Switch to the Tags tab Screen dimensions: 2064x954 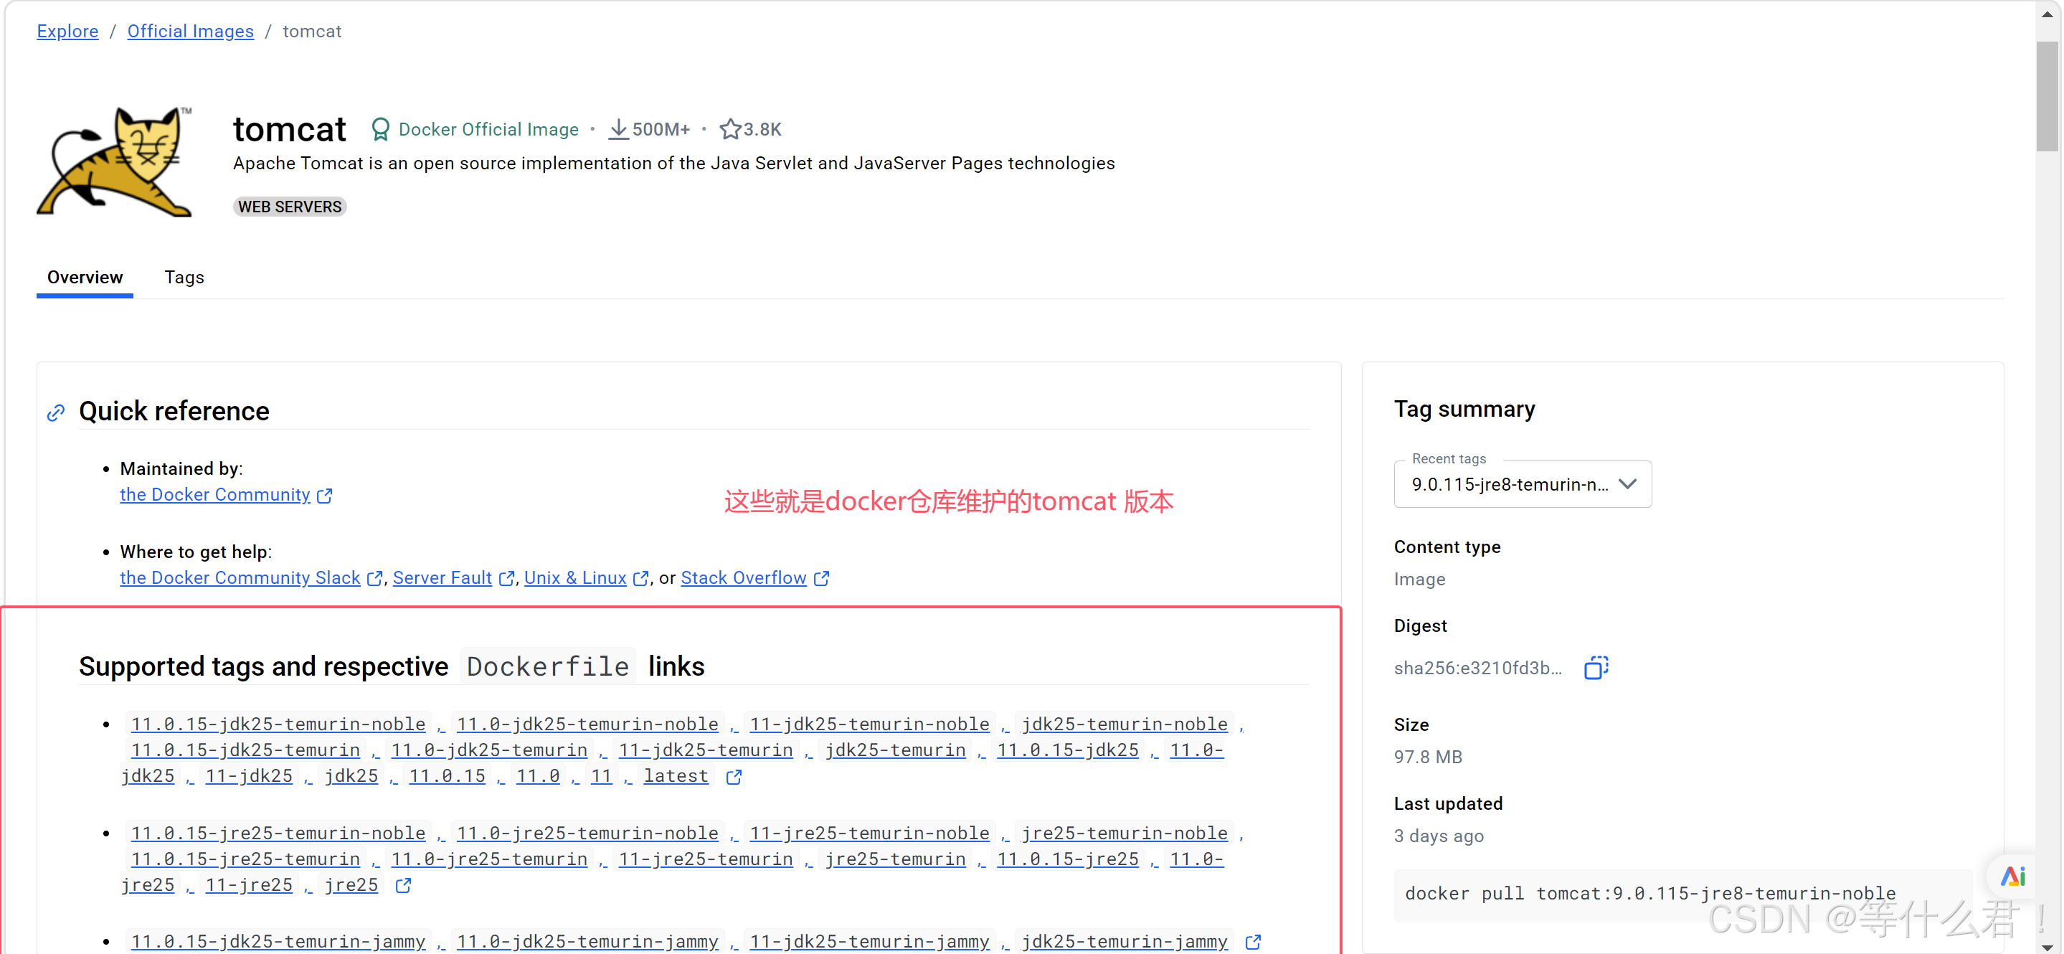184,278
